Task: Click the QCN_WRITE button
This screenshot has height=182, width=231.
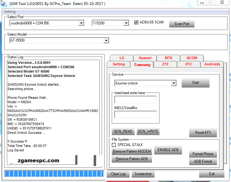Action: (x=148, y=131)
